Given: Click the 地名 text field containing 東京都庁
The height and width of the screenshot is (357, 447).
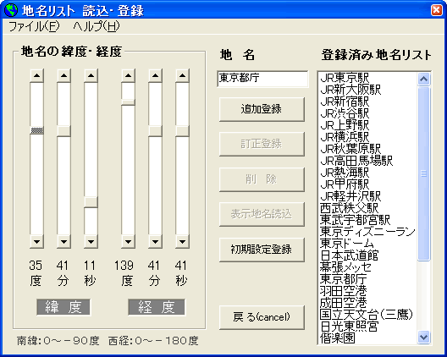Looking at the screenshot, I should [x=262, y=79].
